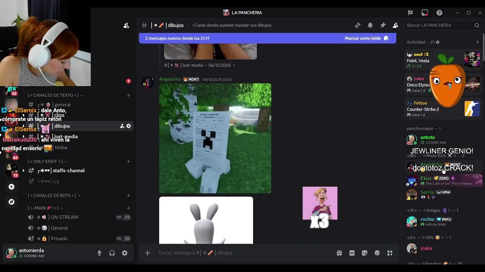Click the server icon with 13 badge
The height and width of the screenshot is (272, 485).
11,170
